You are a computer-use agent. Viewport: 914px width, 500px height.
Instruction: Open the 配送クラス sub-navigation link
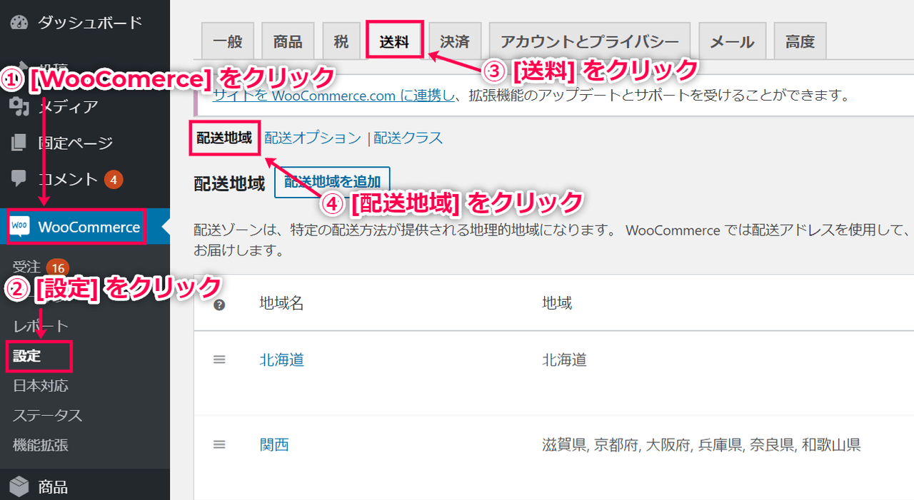point(408,138)
